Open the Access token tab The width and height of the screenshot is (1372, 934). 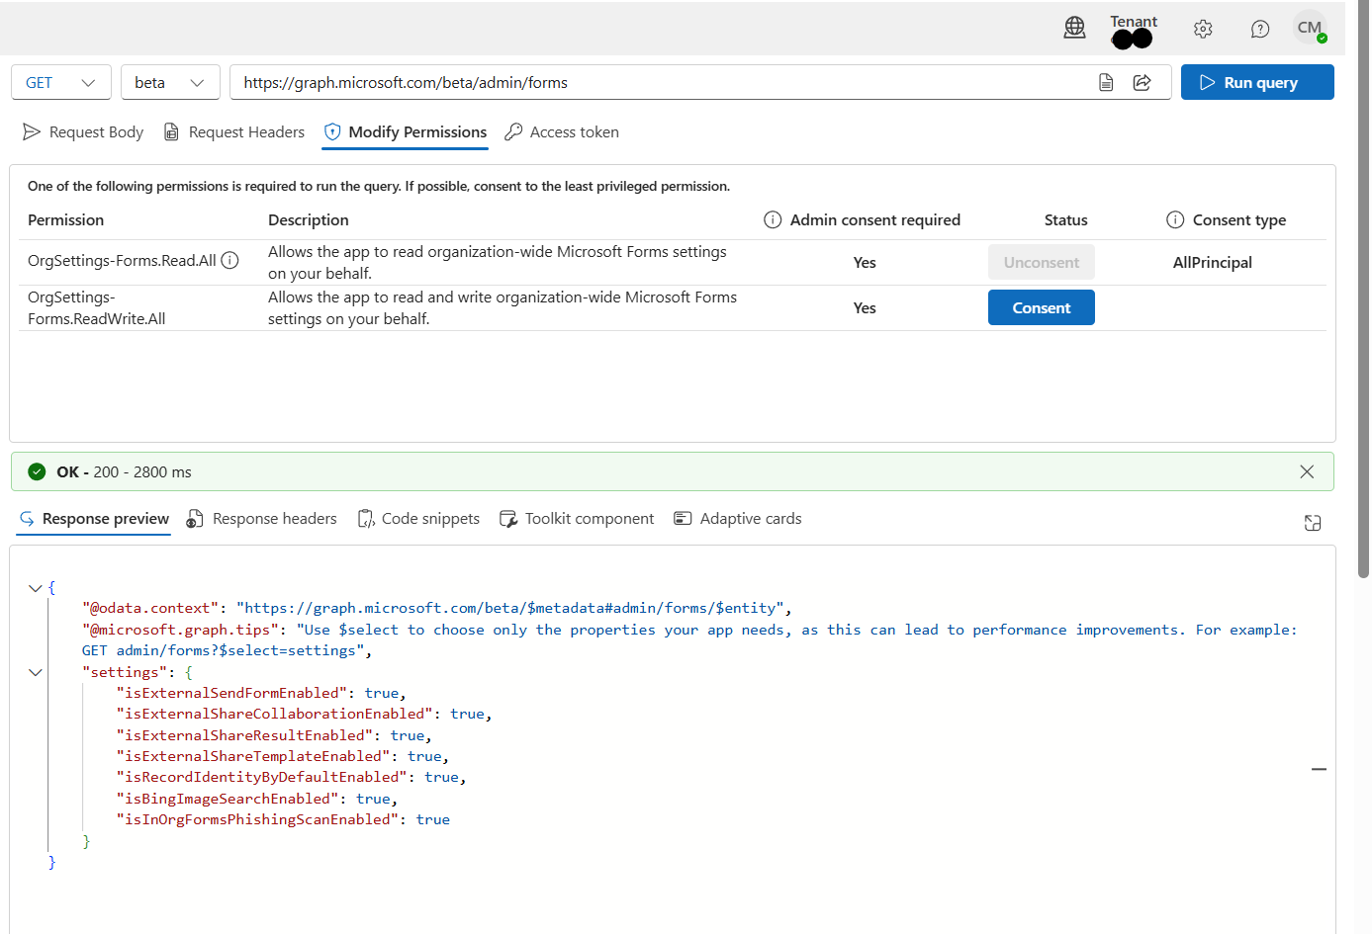562,131
